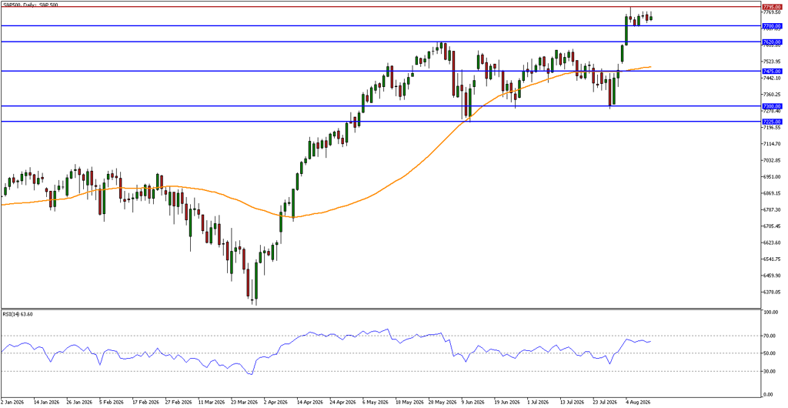The image size is (788, 408).
Task: Click the RSI(14) 63.60 indicator label
Action: [x=17, y=314]
